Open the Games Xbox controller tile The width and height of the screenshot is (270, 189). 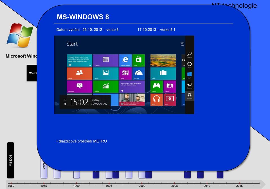(157, 87)
